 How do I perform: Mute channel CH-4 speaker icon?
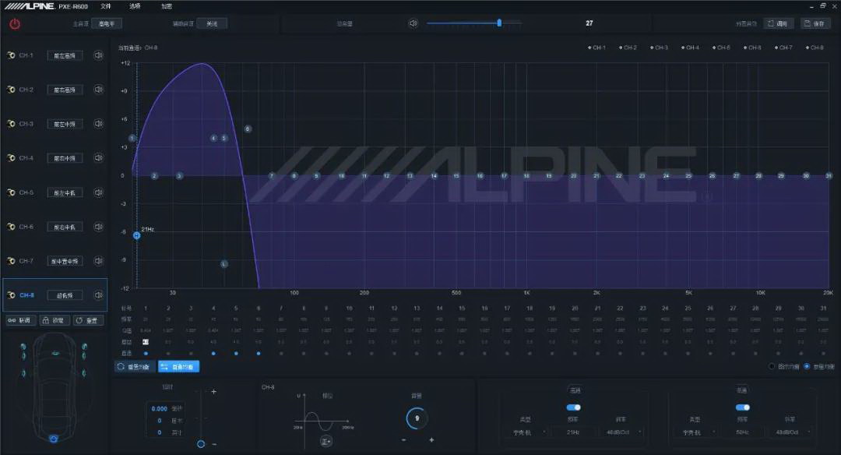pos(98,157)
